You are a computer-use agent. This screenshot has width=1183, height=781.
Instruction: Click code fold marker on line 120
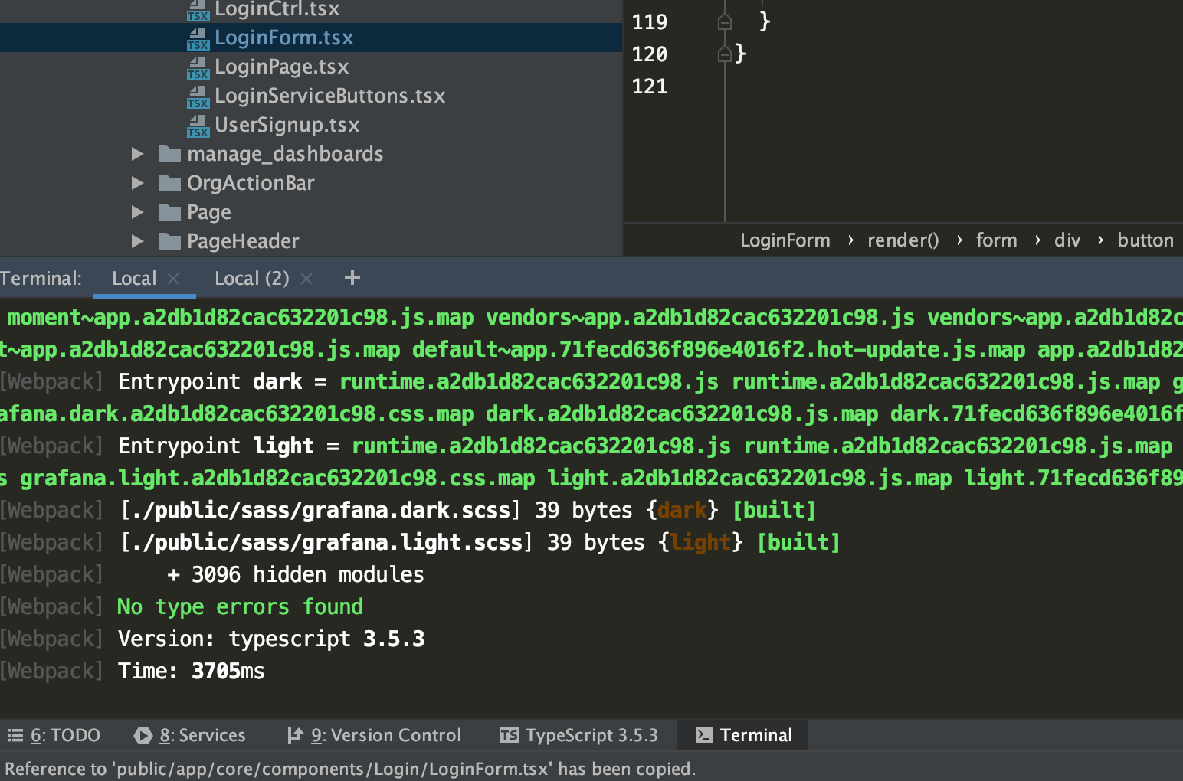[724, 54]
